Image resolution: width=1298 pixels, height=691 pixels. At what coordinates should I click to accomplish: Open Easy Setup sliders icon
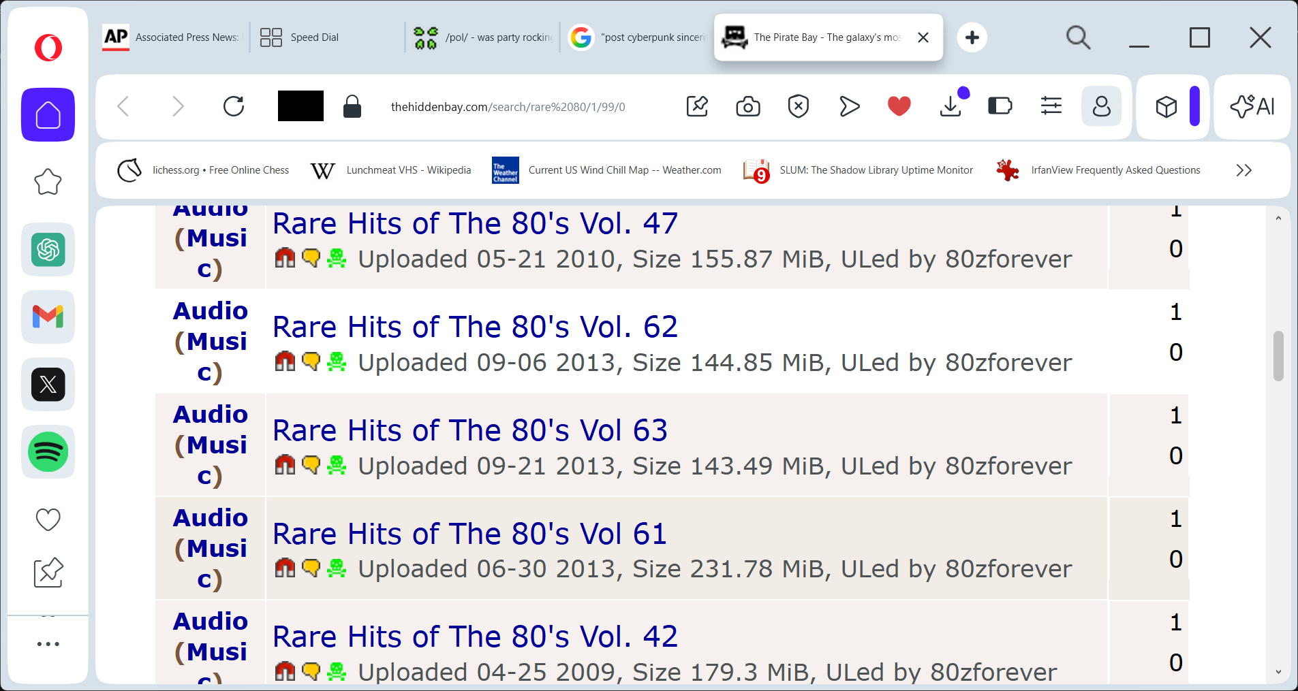pos(1051,106)
